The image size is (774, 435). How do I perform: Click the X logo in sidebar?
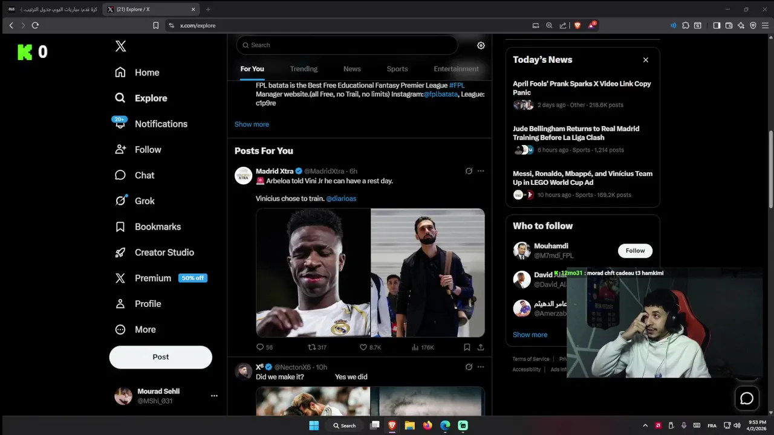120,47
